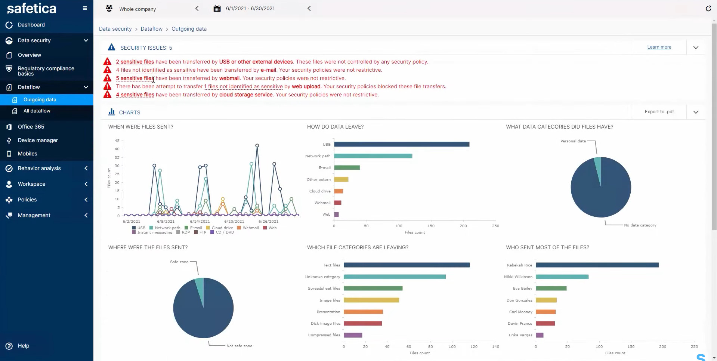Click the Outgoing data item icon
This screenshot has width=717, height=361.
15,100
